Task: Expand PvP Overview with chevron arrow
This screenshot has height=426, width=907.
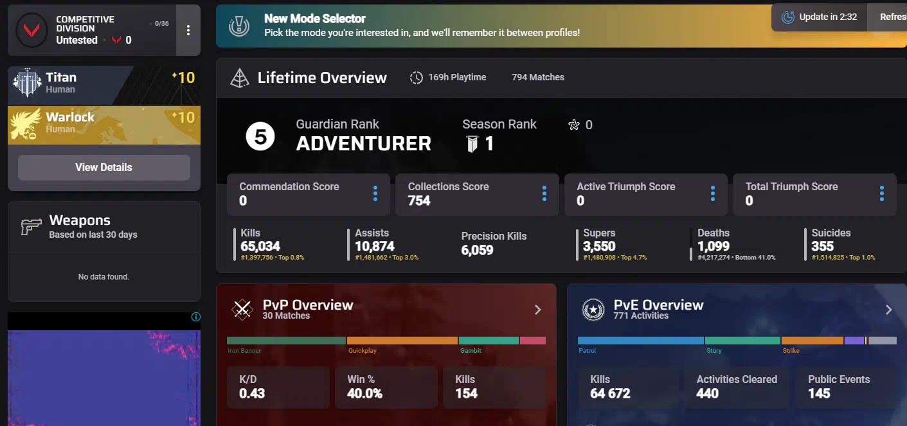Action: [538, 310]
